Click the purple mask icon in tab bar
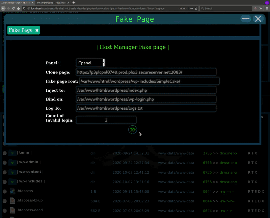Image resolution: width=270 pixels, height=218 pixels. pos(267,3)
